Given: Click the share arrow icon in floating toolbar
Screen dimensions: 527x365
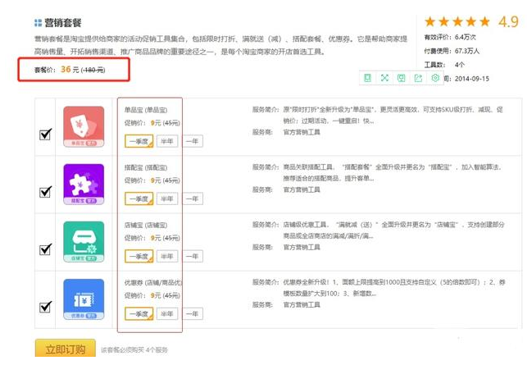Looking at the screenshot, I should 418,78.
